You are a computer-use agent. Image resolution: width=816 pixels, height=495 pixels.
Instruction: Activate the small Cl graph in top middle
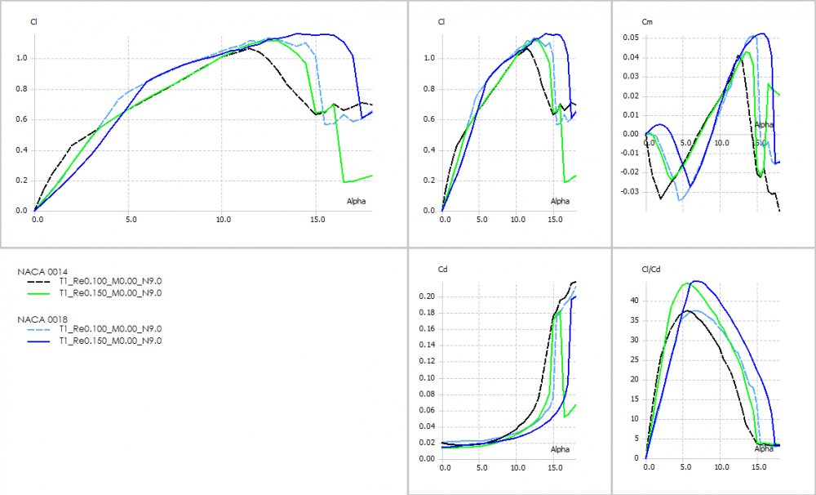click(509, 123)
